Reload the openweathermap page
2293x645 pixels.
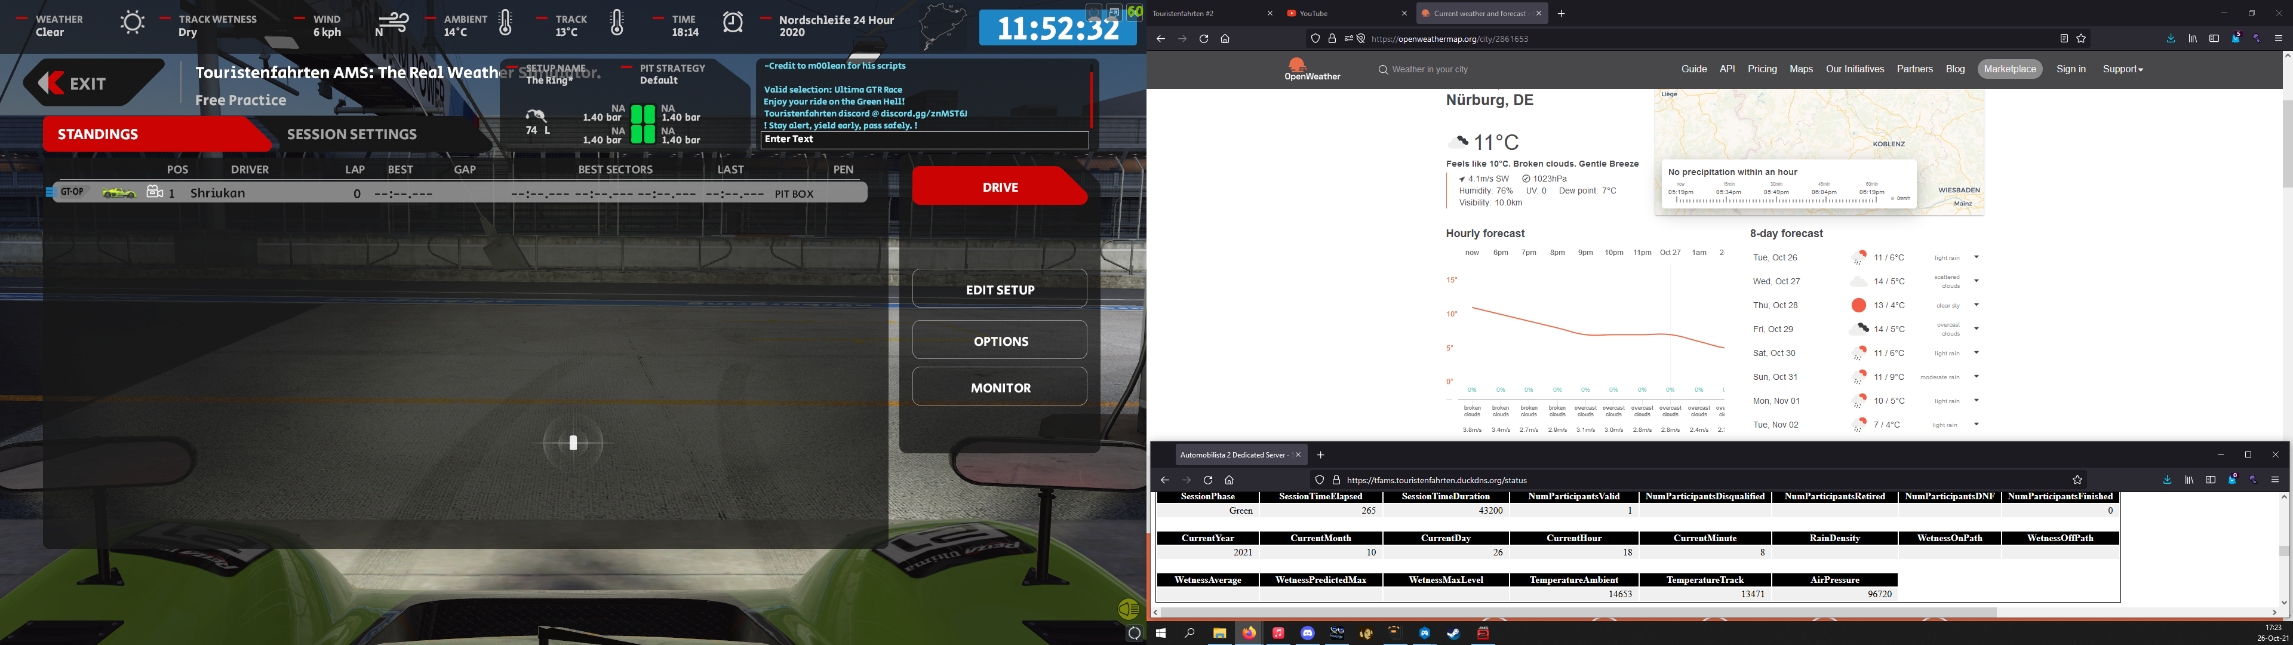(1203, 39)
